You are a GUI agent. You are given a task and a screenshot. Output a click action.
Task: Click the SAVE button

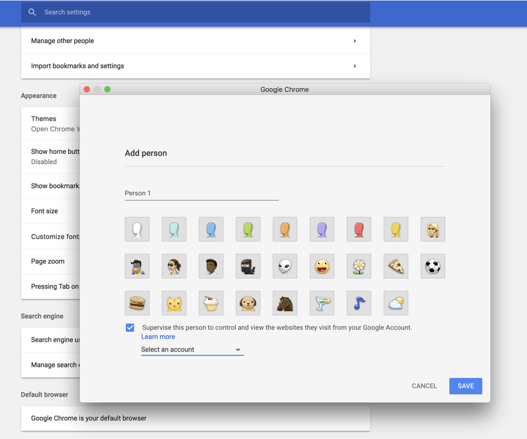[466, 386]
